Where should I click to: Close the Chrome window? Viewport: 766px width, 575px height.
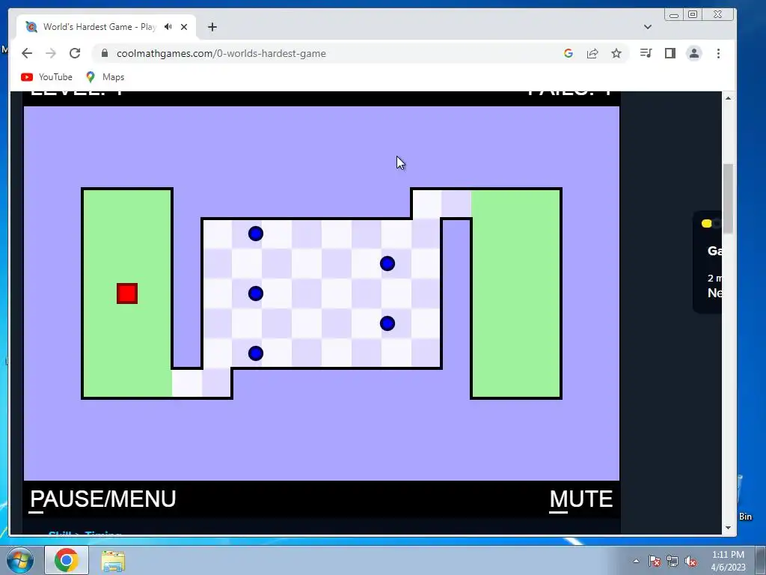(717, 15)
